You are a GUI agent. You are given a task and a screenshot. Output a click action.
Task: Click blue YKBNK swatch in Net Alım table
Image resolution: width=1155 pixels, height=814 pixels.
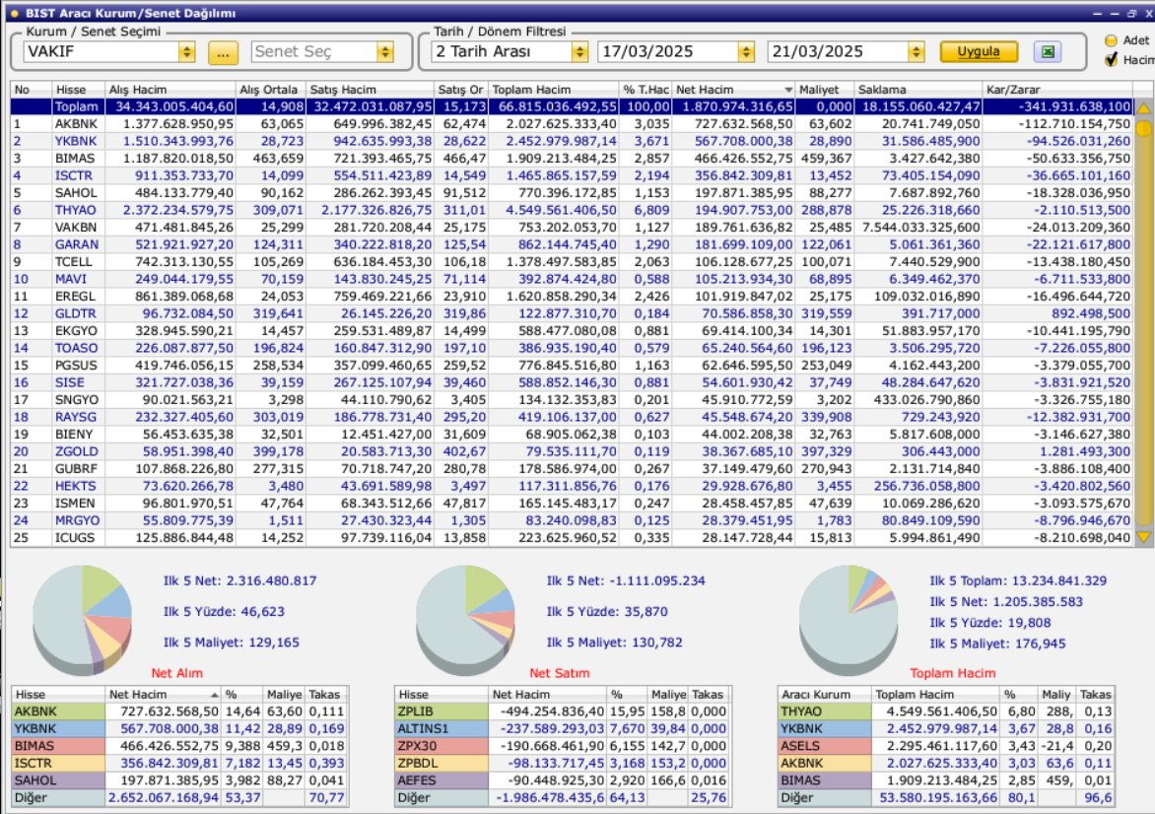point(58,728)
